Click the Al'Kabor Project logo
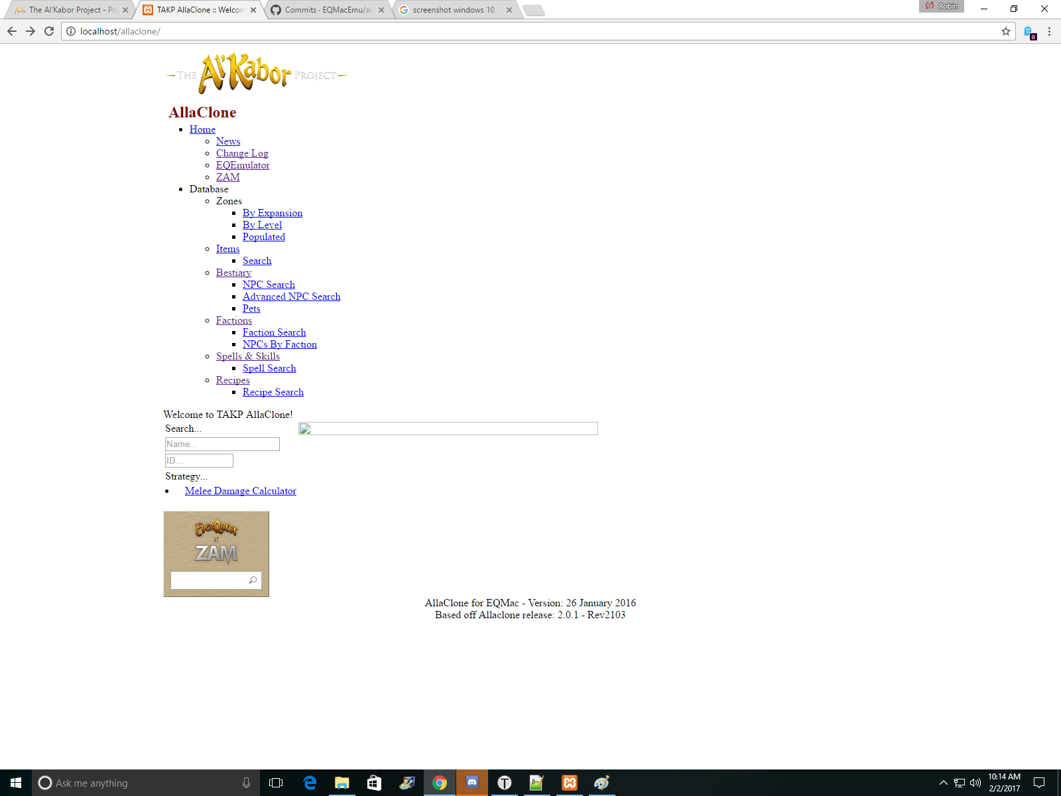 (256, 73)
